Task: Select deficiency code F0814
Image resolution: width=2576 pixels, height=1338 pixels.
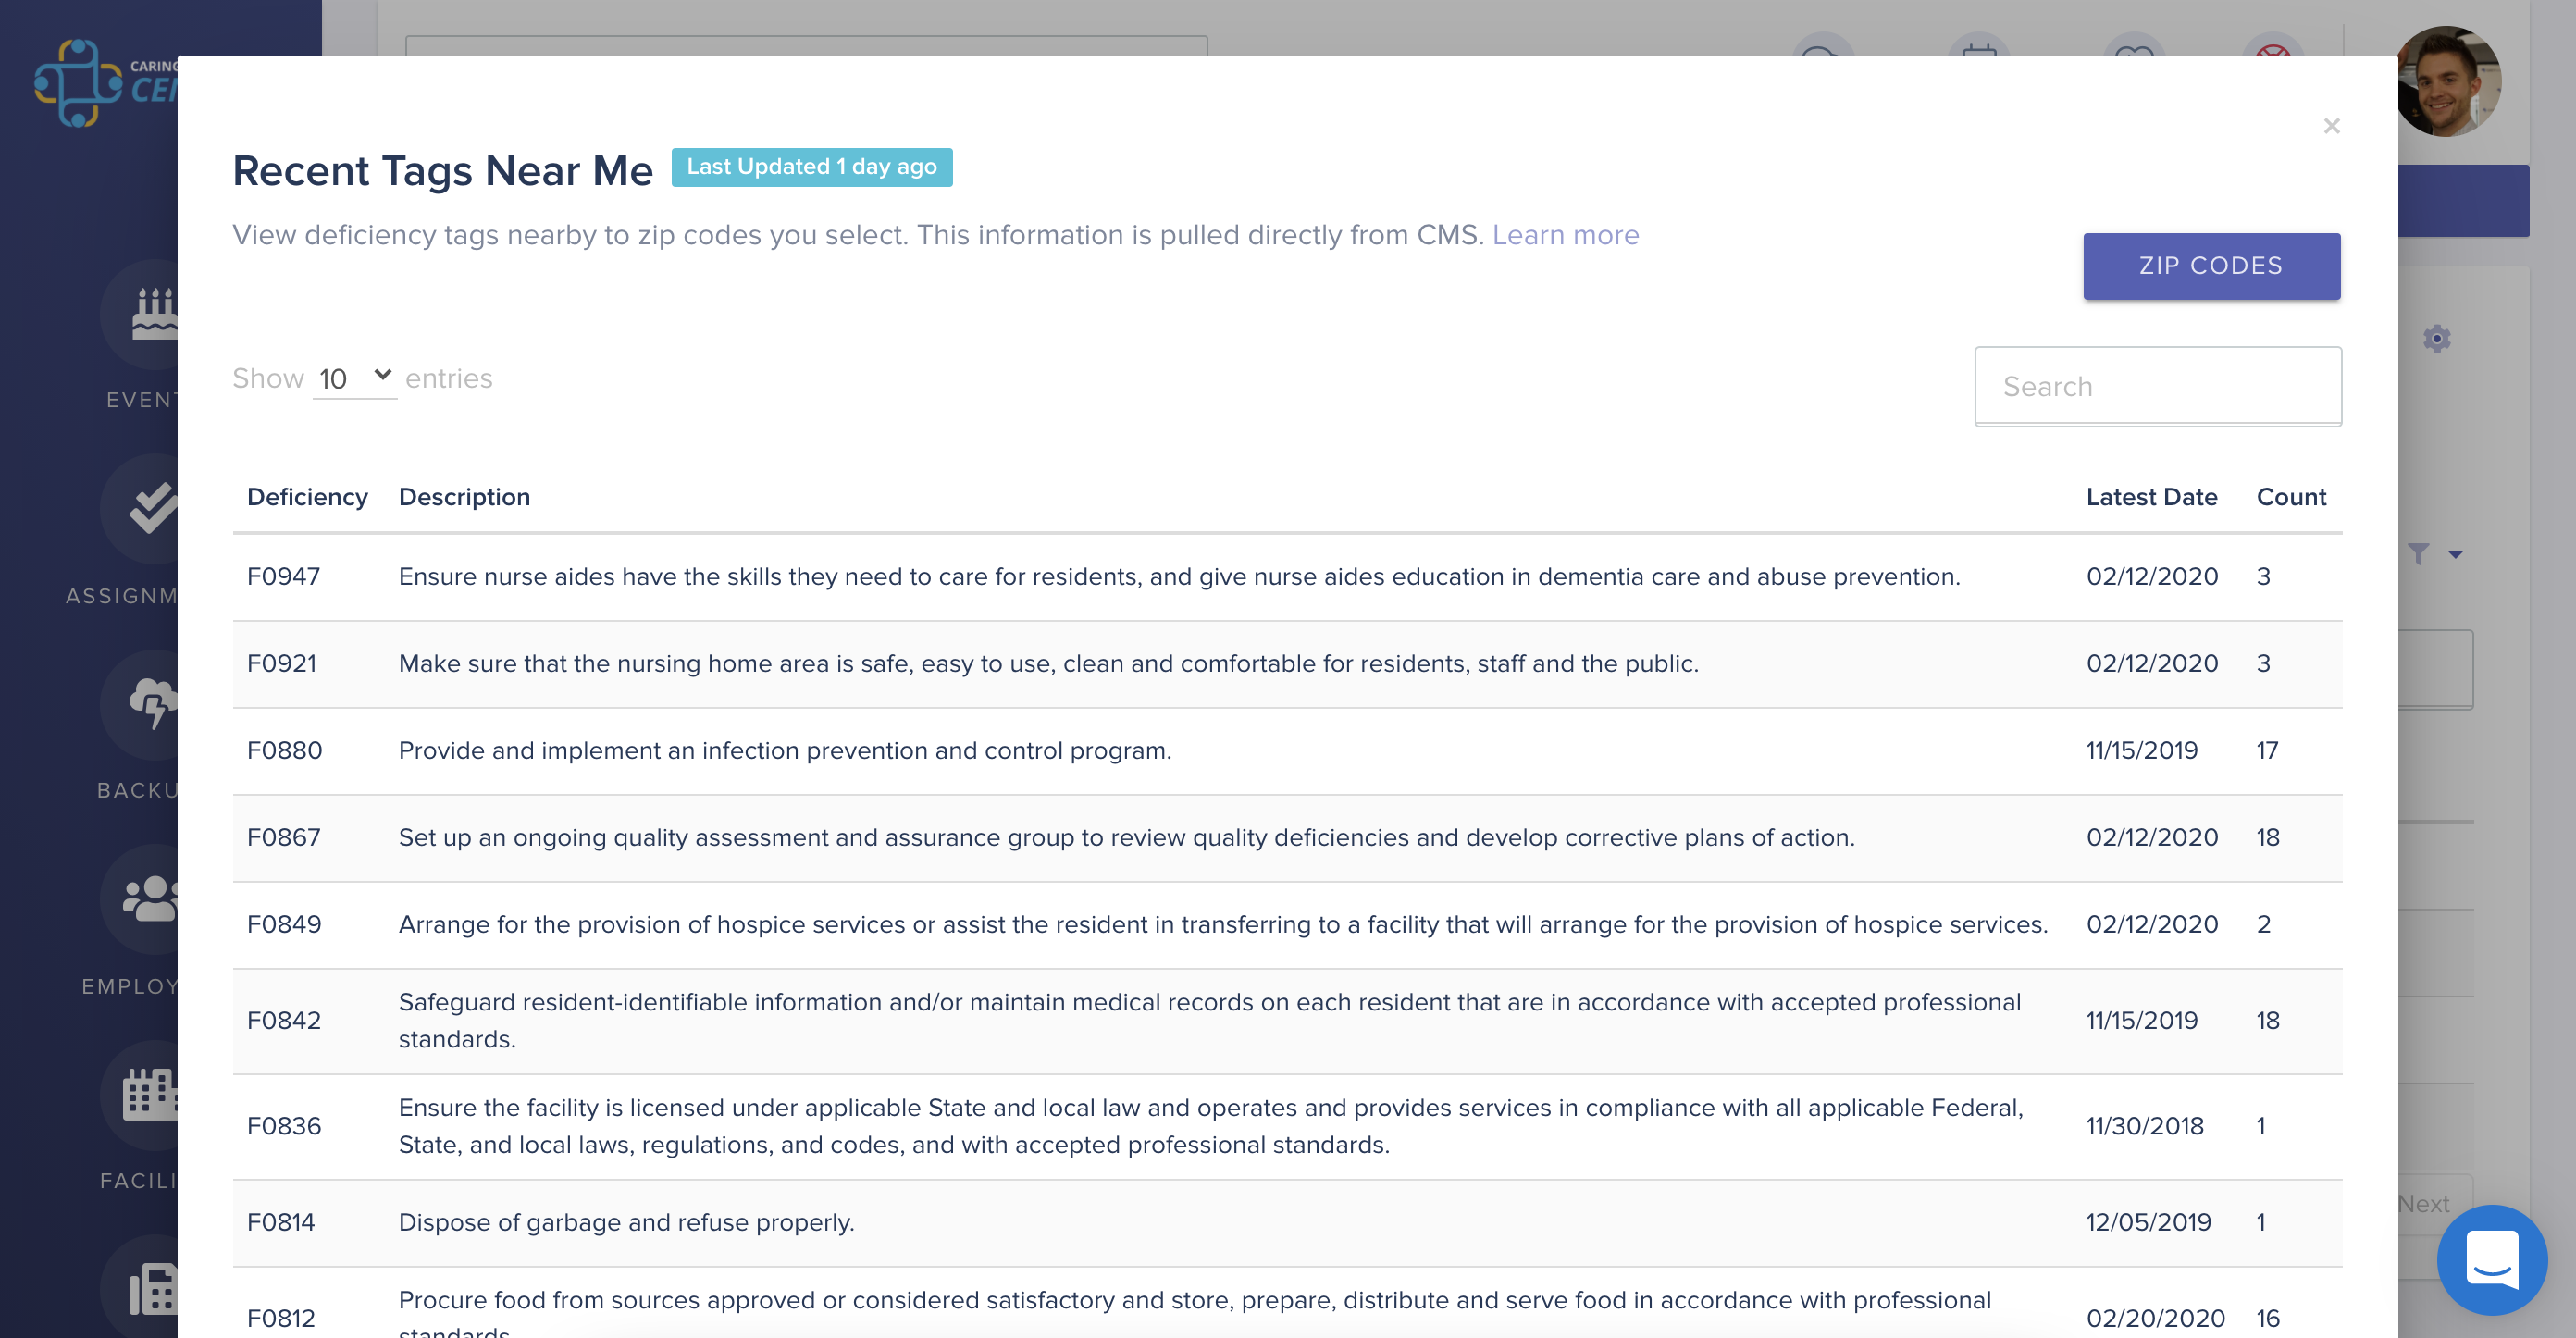Action: [280, 1223]
